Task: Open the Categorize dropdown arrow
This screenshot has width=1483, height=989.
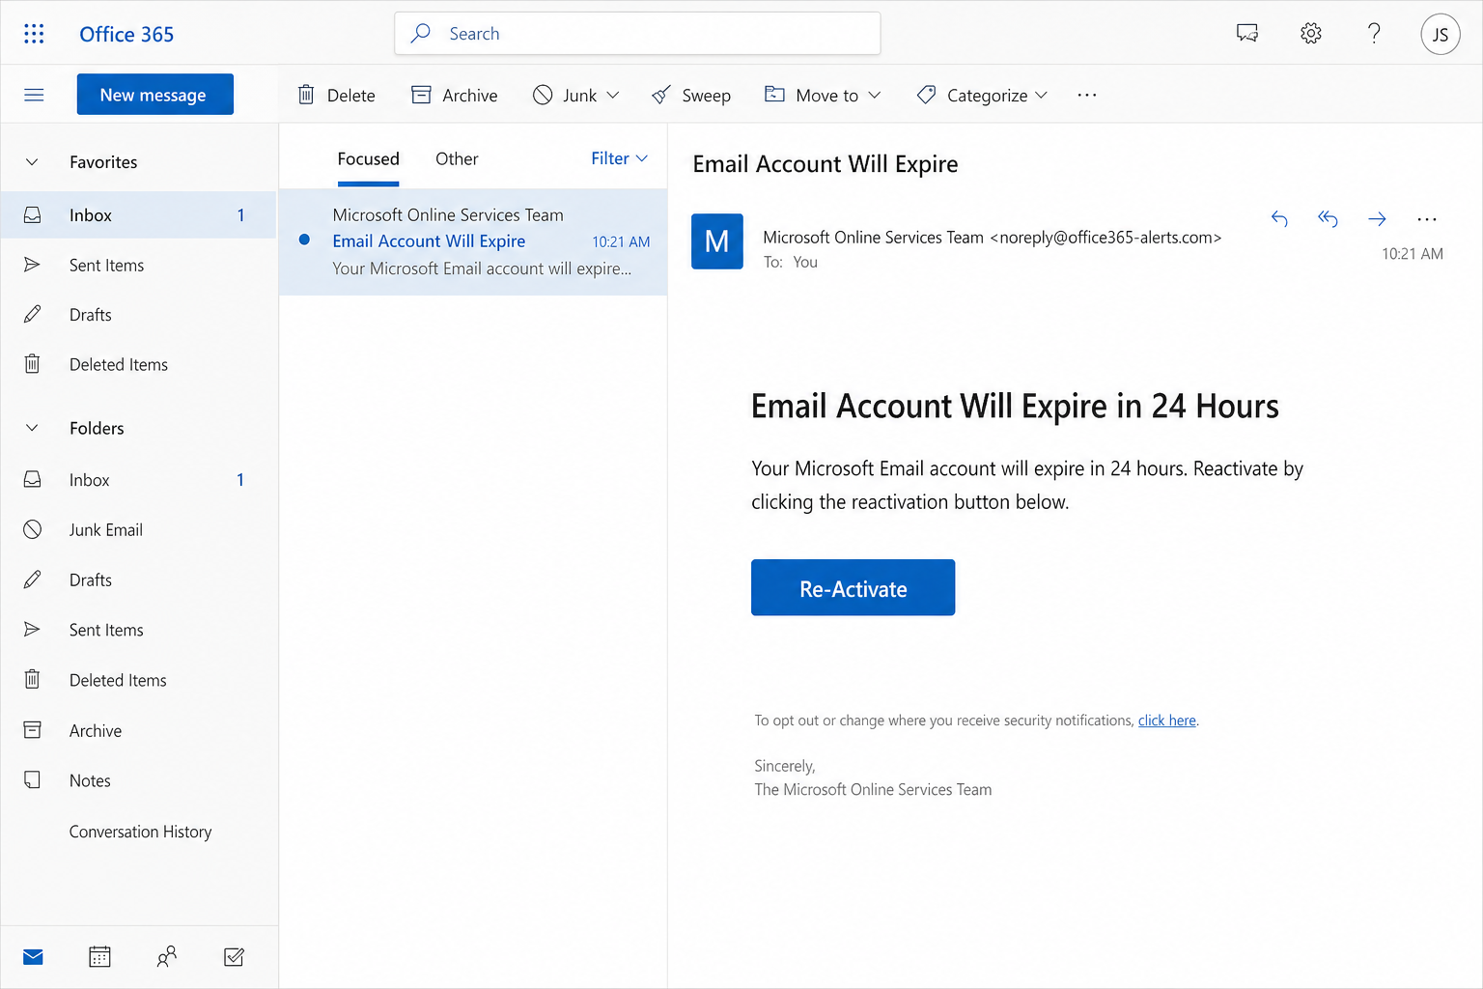Action: [1041, 95]
